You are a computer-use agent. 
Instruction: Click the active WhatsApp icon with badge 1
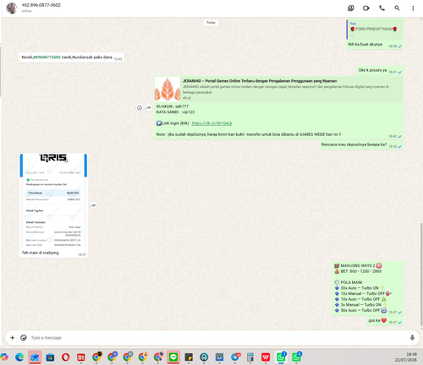tap(281, 357)
